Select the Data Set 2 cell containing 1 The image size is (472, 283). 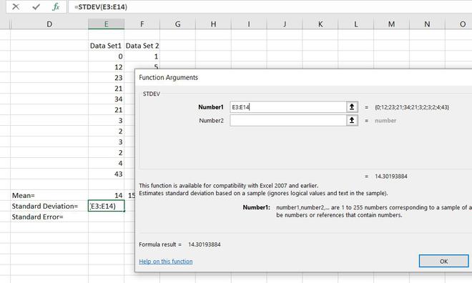coord(142,56)
